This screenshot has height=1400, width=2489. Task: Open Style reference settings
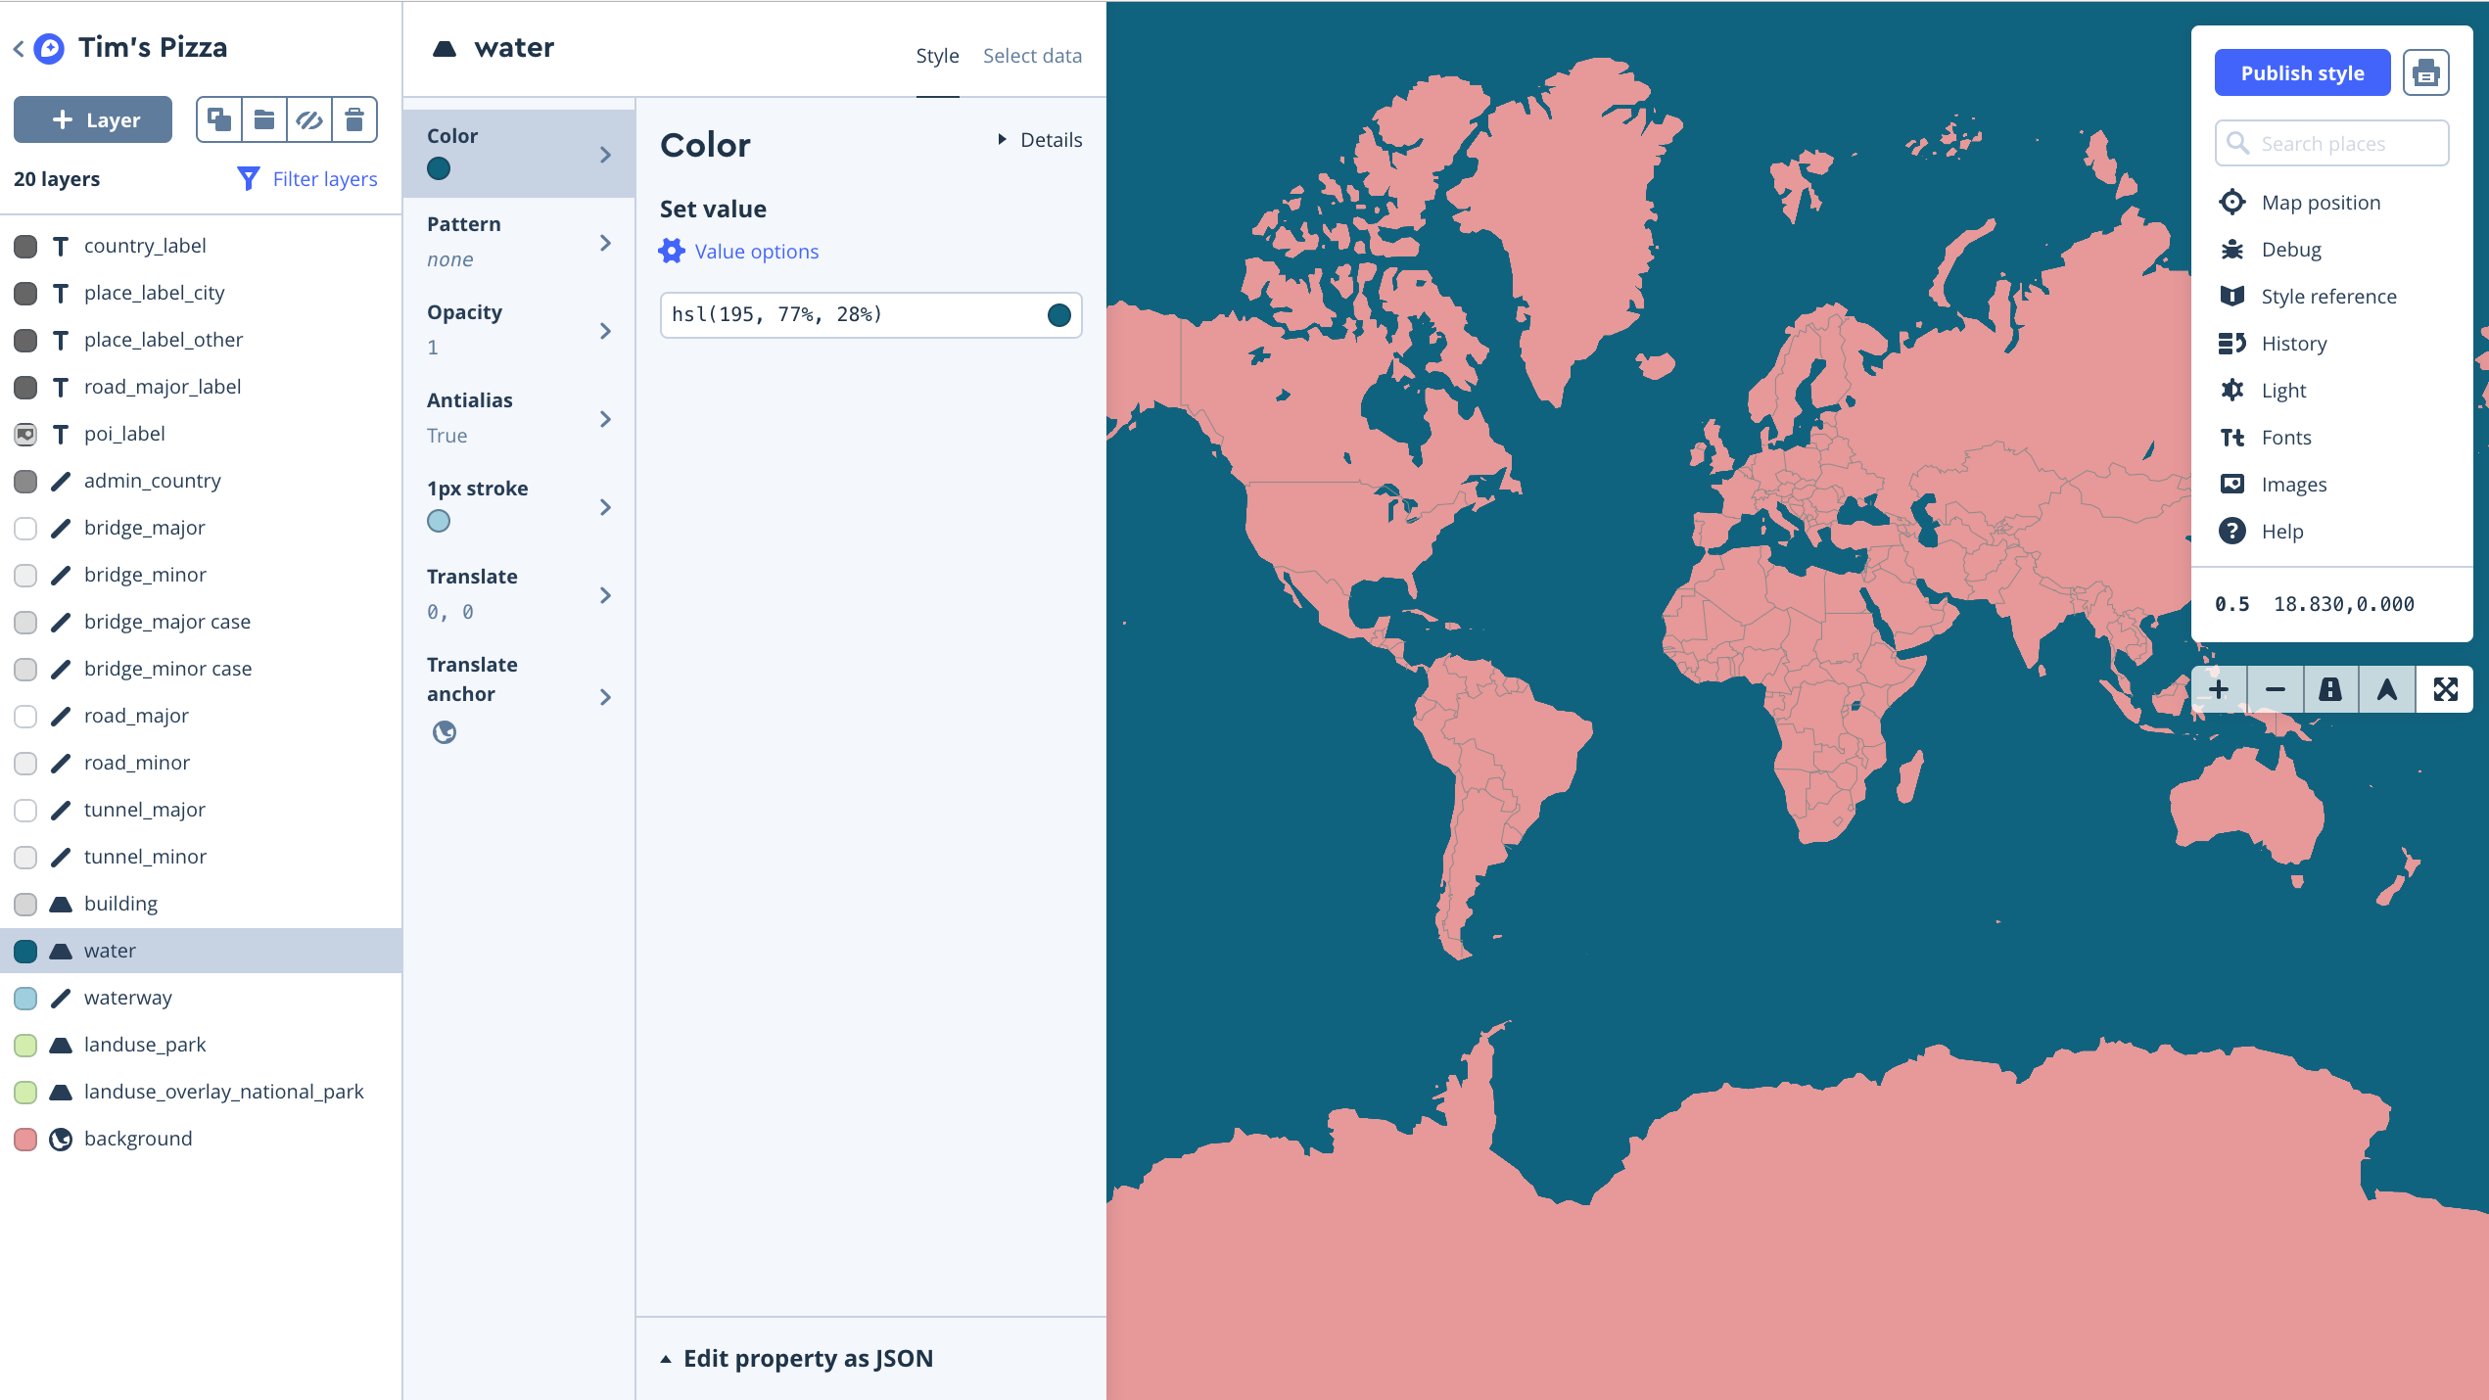click(2328, 296)
